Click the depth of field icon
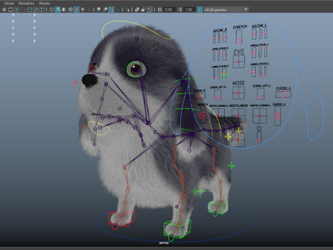This screenshot has height=250, width=333. [x=118, y=10]
